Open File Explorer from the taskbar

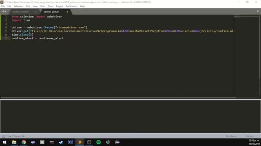[14, 142]
